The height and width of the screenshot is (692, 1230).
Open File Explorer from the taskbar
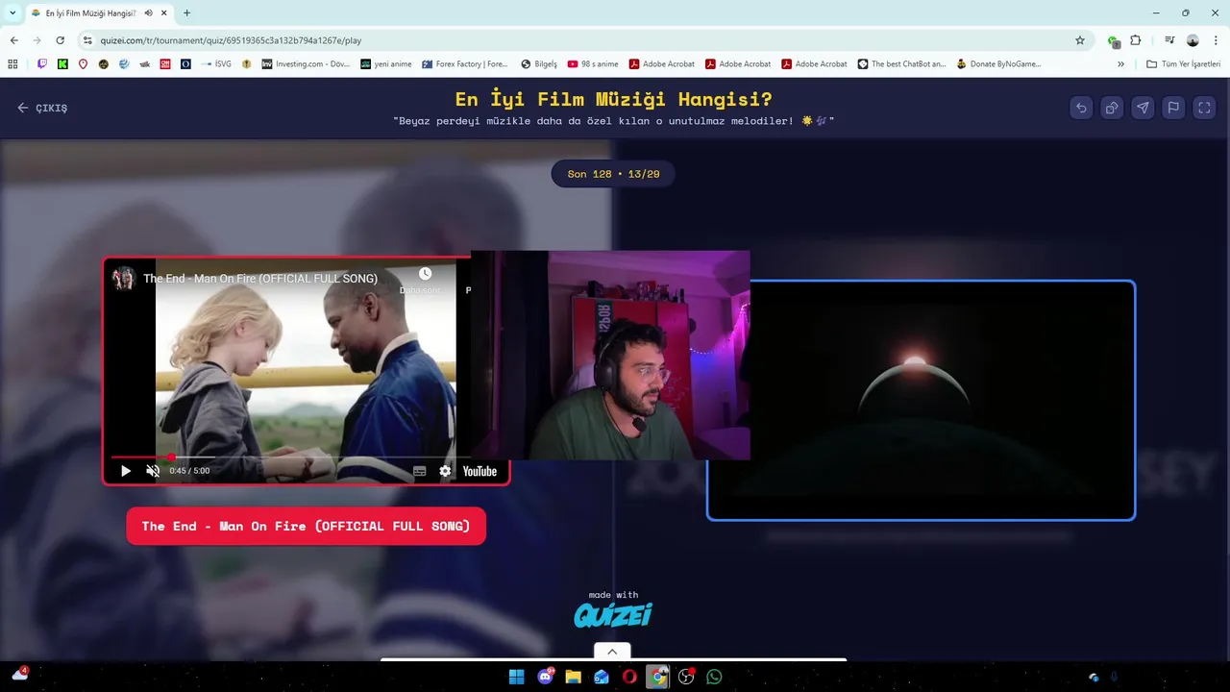point(574,677)
